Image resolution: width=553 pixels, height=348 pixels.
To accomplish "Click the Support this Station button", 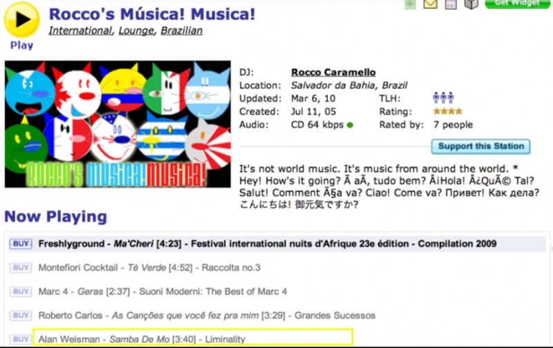I will pyautogui.click(x=481, y=146).
